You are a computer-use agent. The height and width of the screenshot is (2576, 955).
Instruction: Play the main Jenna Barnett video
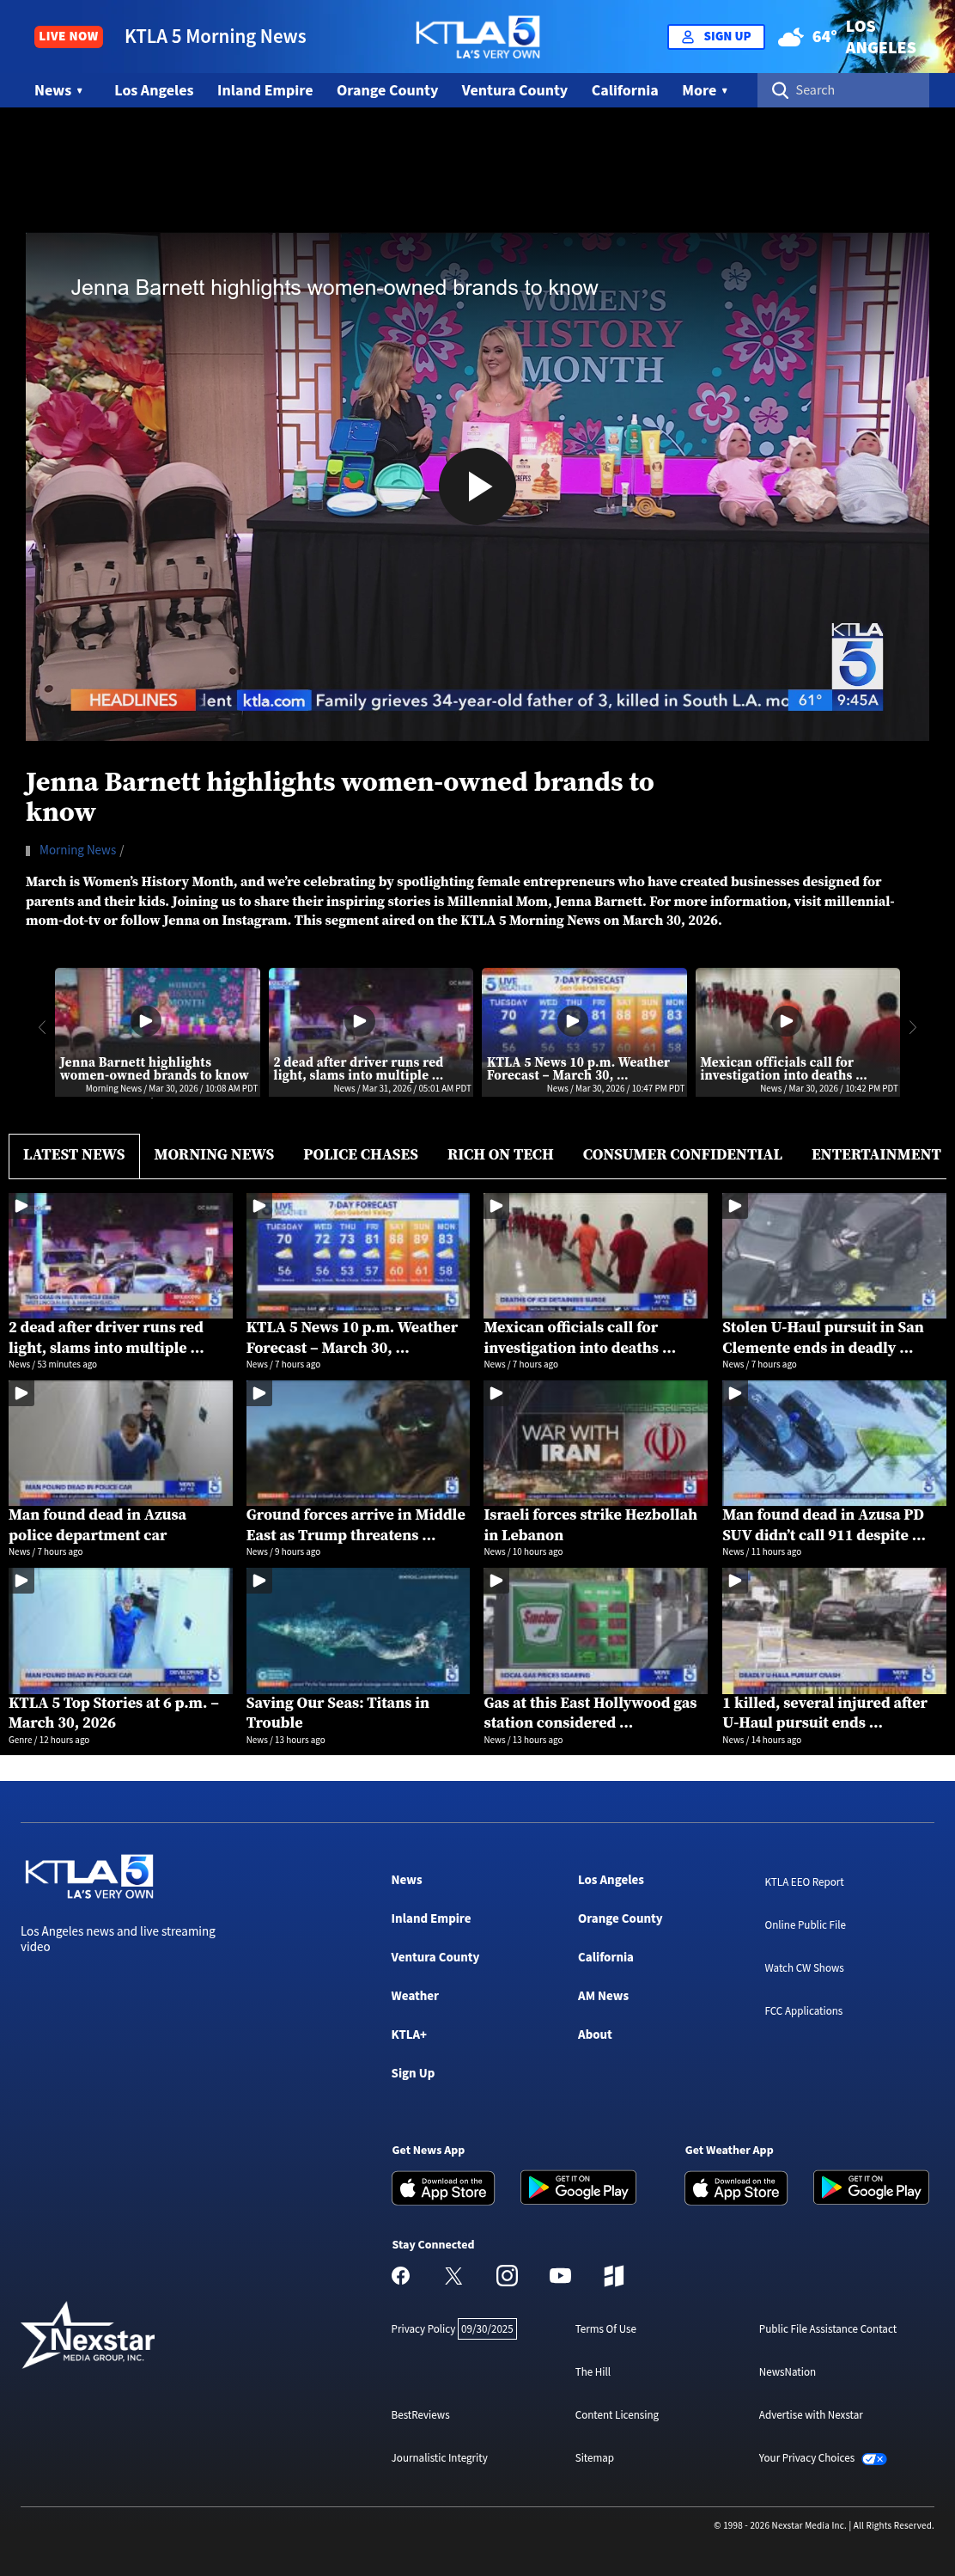point(477,486)
